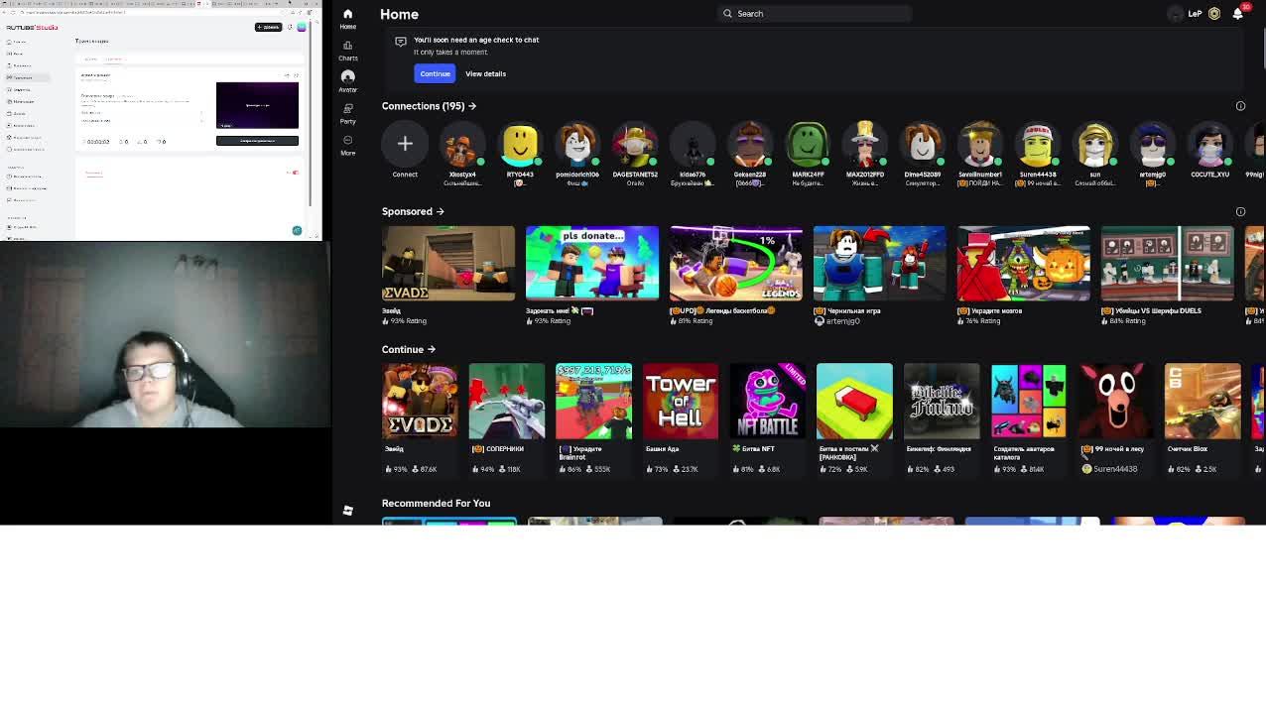The image size is (1266, 712).
Task: Open friend Xkostyx4's avatar
Action: [462, 144]
